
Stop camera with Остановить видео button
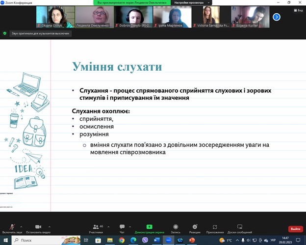[38, 228]
